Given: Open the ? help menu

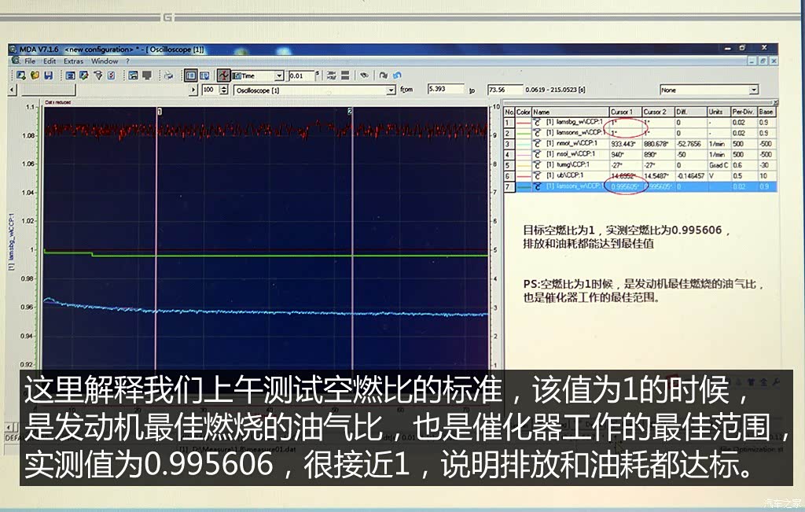Looking at the screenshot, I should 127,61.
